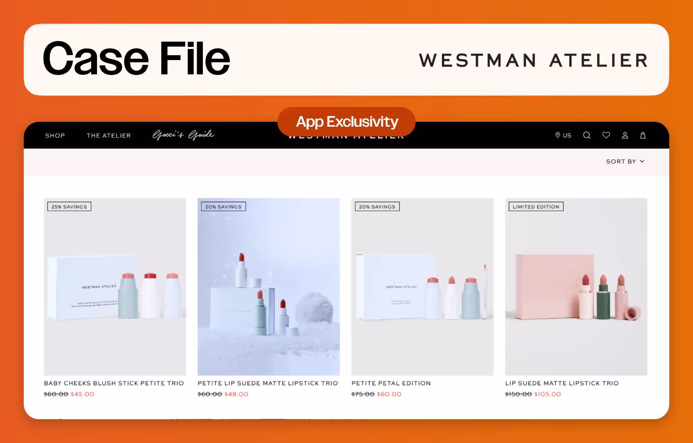Select the US location pin

[x=563, y=135]
